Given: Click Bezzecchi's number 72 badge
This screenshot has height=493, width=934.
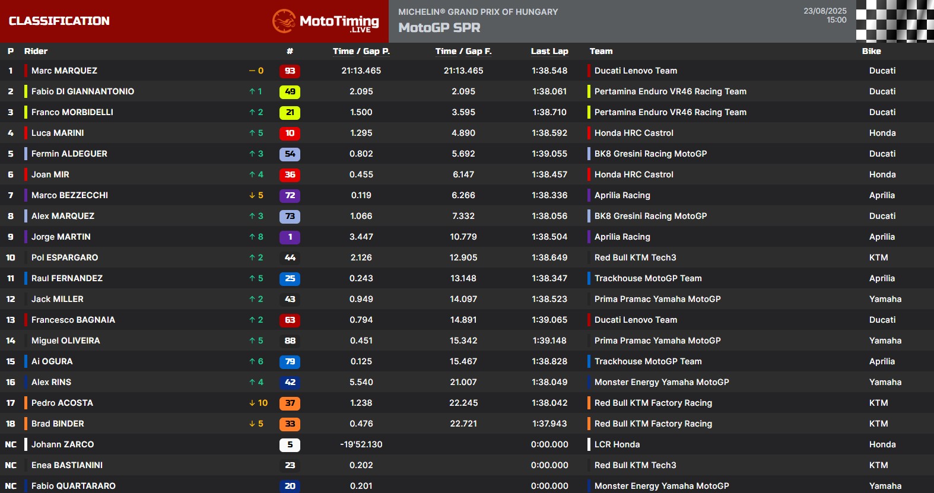Looking at the screenshot, I should pos(290,196).
